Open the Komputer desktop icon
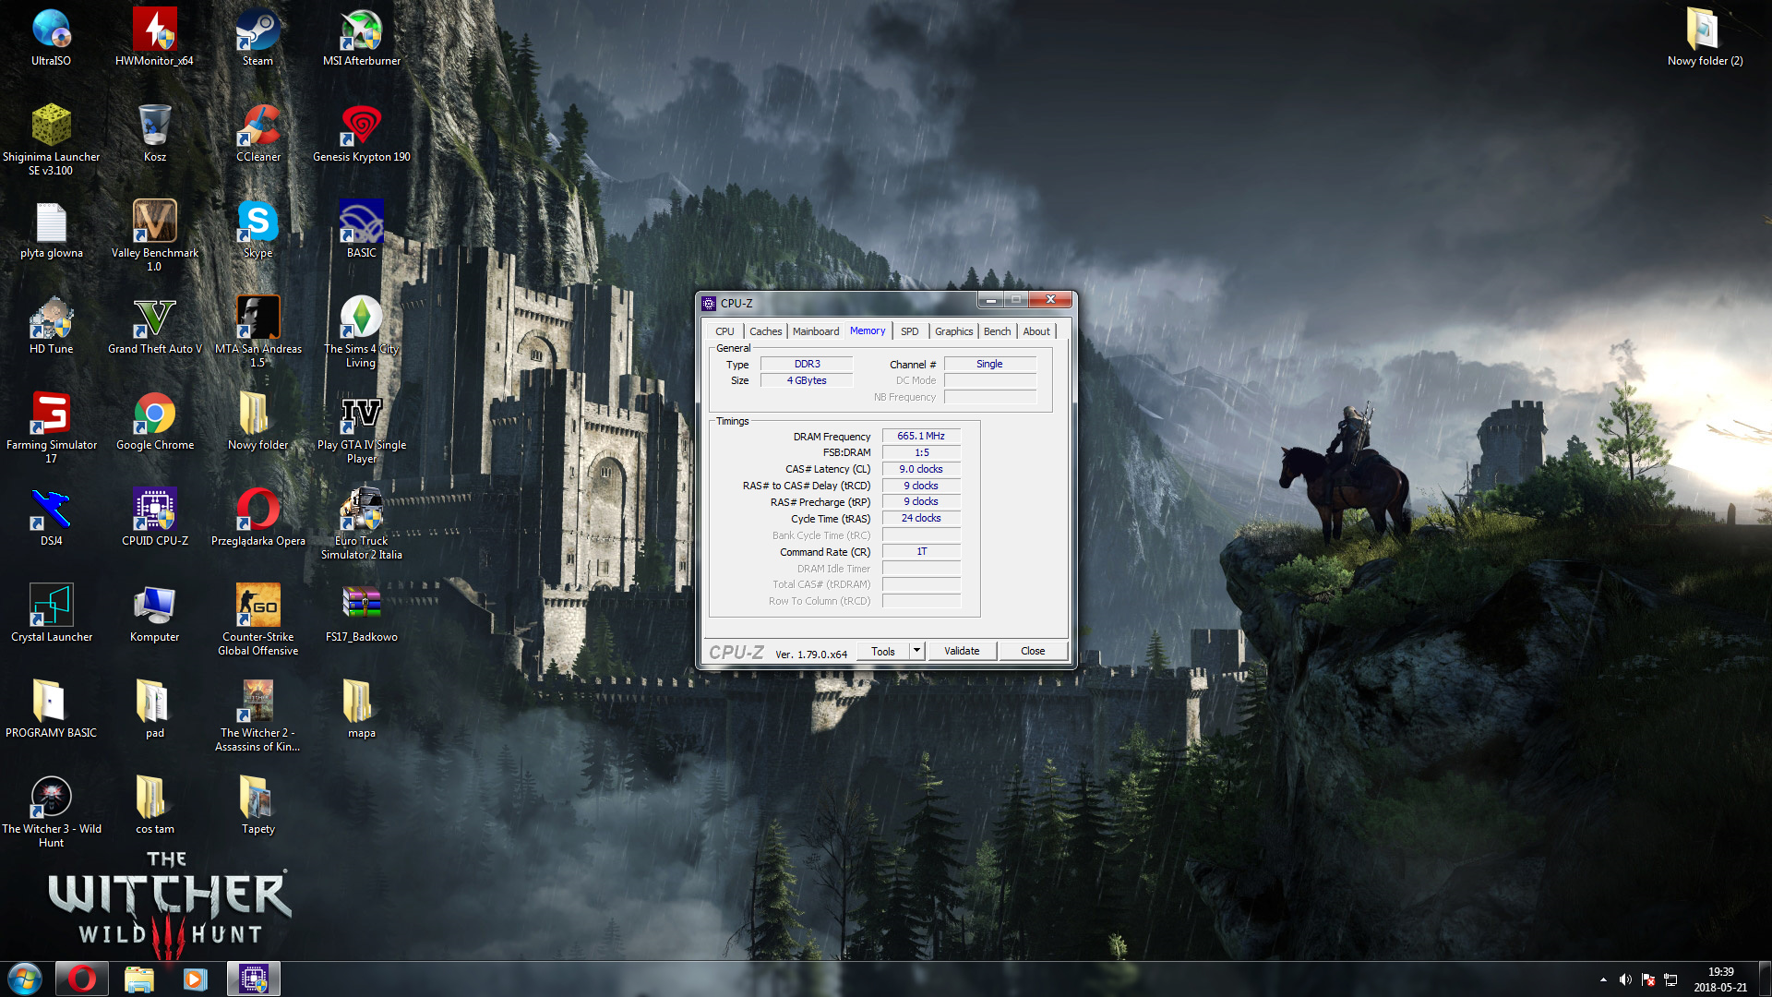The width and height of the screenshot is (1772, 997). click(x=154, y=614)
